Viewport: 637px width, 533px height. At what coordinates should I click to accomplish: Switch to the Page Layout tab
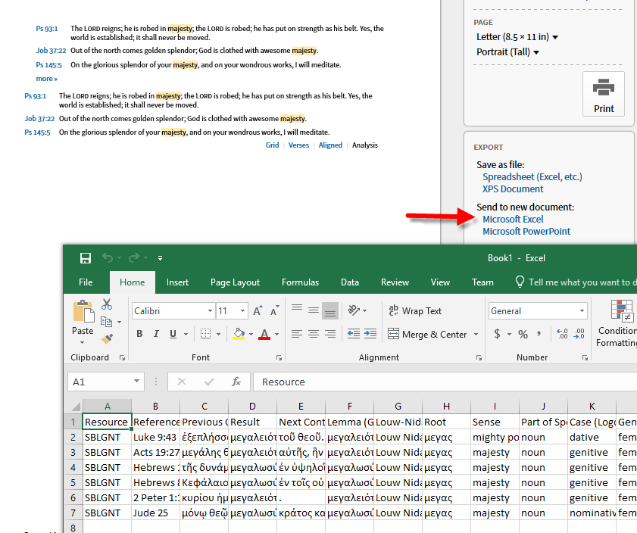(235, 282)
